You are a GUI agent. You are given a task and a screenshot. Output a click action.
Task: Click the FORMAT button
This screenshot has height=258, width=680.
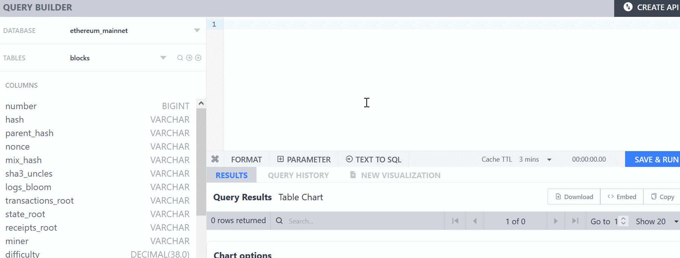[246, 159]
